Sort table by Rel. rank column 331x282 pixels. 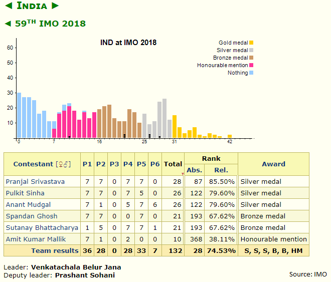click(221, 170)
